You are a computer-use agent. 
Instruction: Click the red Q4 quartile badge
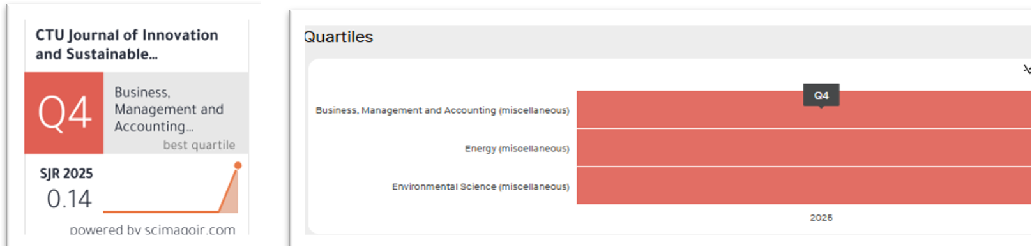click(64, 113)
